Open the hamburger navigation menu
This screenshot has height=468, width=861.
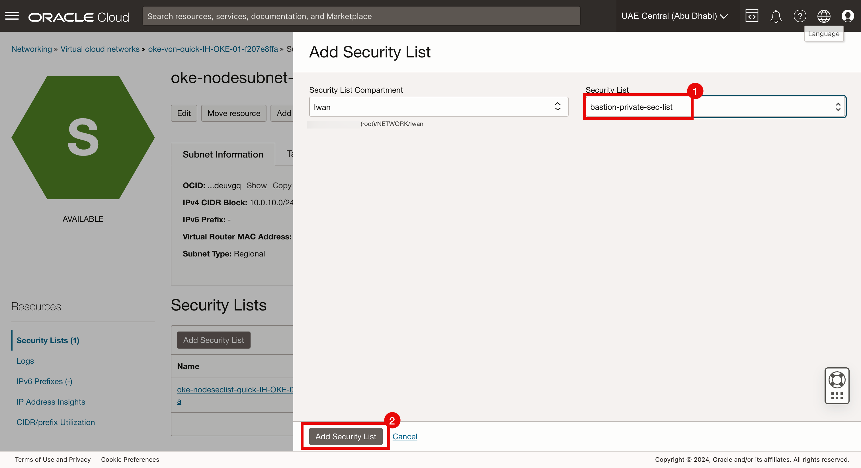tap(12, 16)
